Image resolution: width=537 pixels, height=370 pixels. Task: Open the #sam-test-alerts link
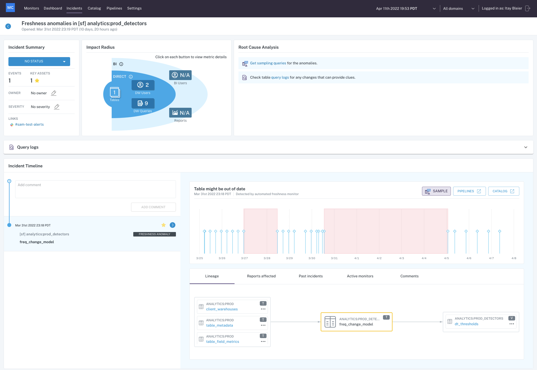pyautogui.click(x=29, y=125)
